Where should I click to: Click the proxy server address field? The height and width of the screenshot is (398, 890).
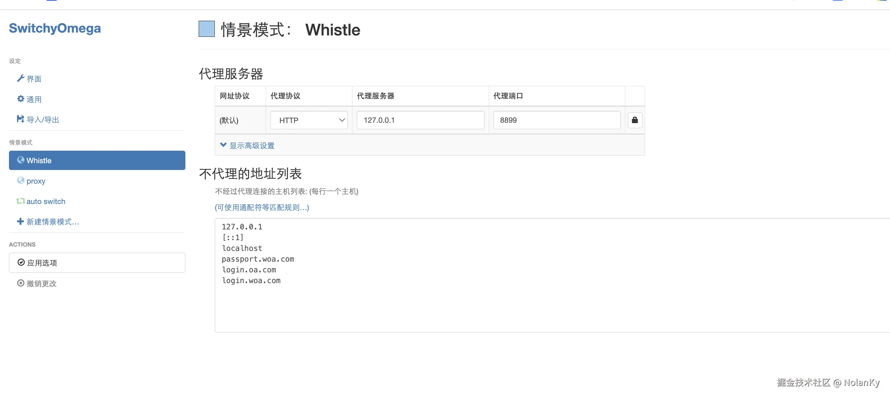420,120
